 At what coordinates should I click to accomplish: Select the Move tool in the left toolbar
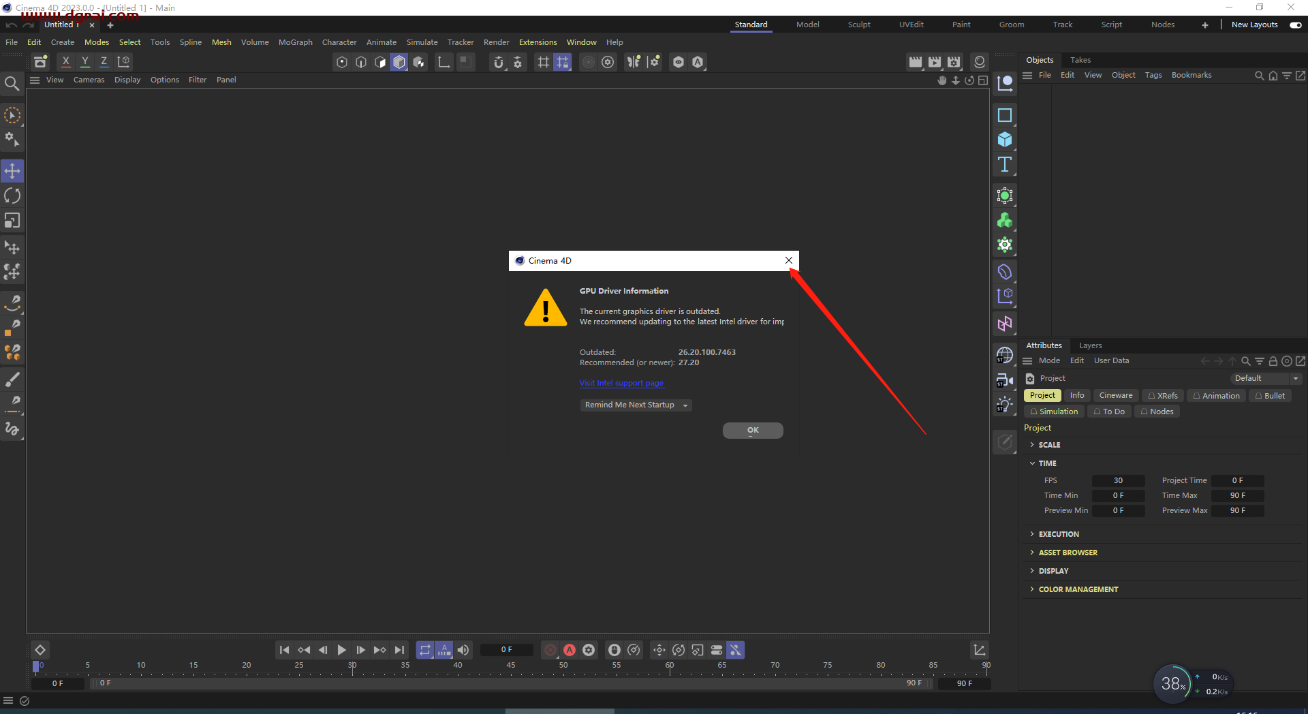pos(12,171)
